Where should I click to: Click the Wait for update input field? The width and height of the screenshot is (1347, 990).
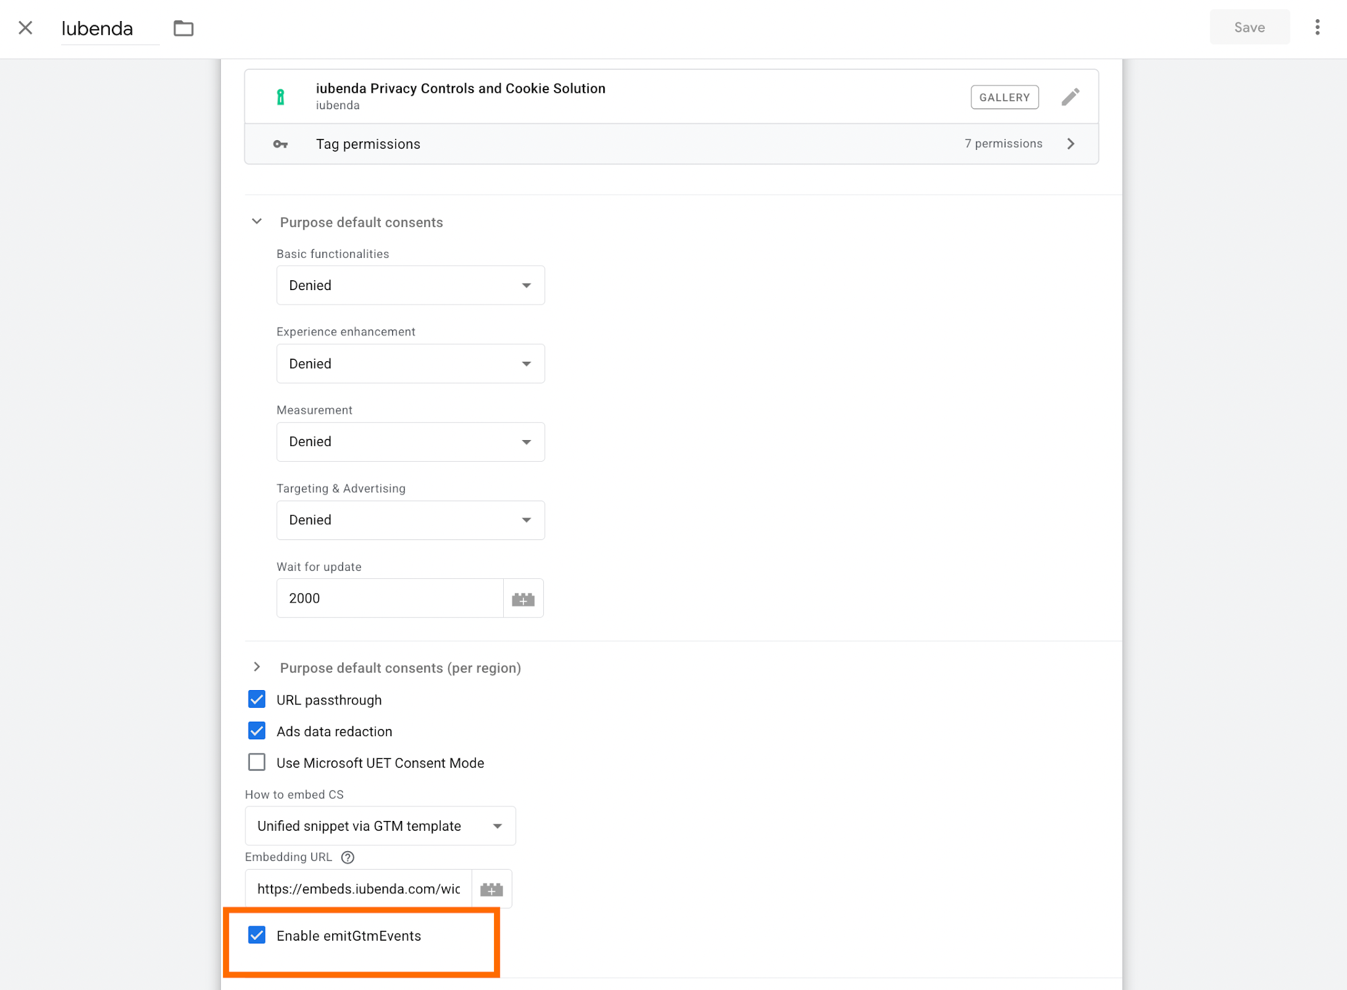point(390,598)
